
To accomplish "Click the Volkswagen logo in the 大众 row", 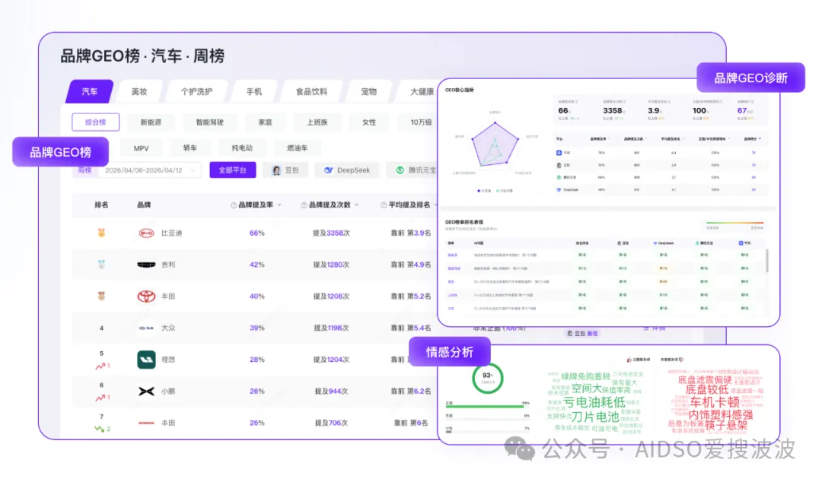I will (146, 328).
